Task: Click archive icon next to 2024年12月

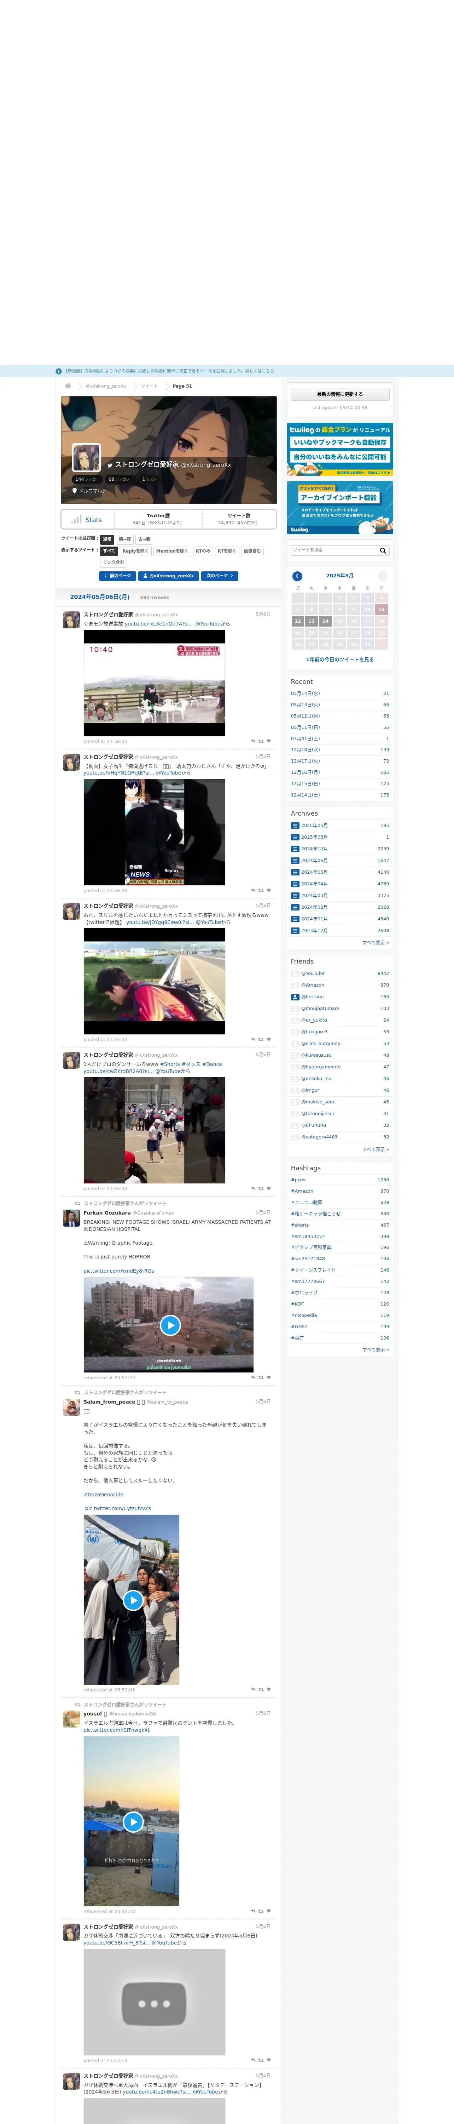Action: pyautogui.click(x=295, y=849)
